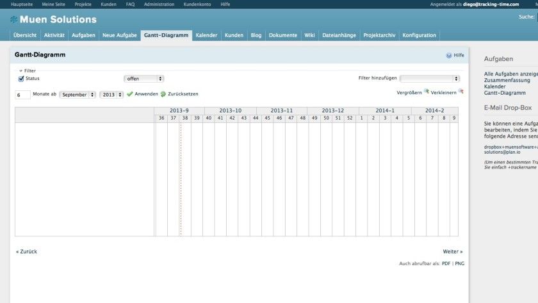Click week 38 in the Gantt header
This screenshot has height=303, width=538.
click(x=185, y=118)
